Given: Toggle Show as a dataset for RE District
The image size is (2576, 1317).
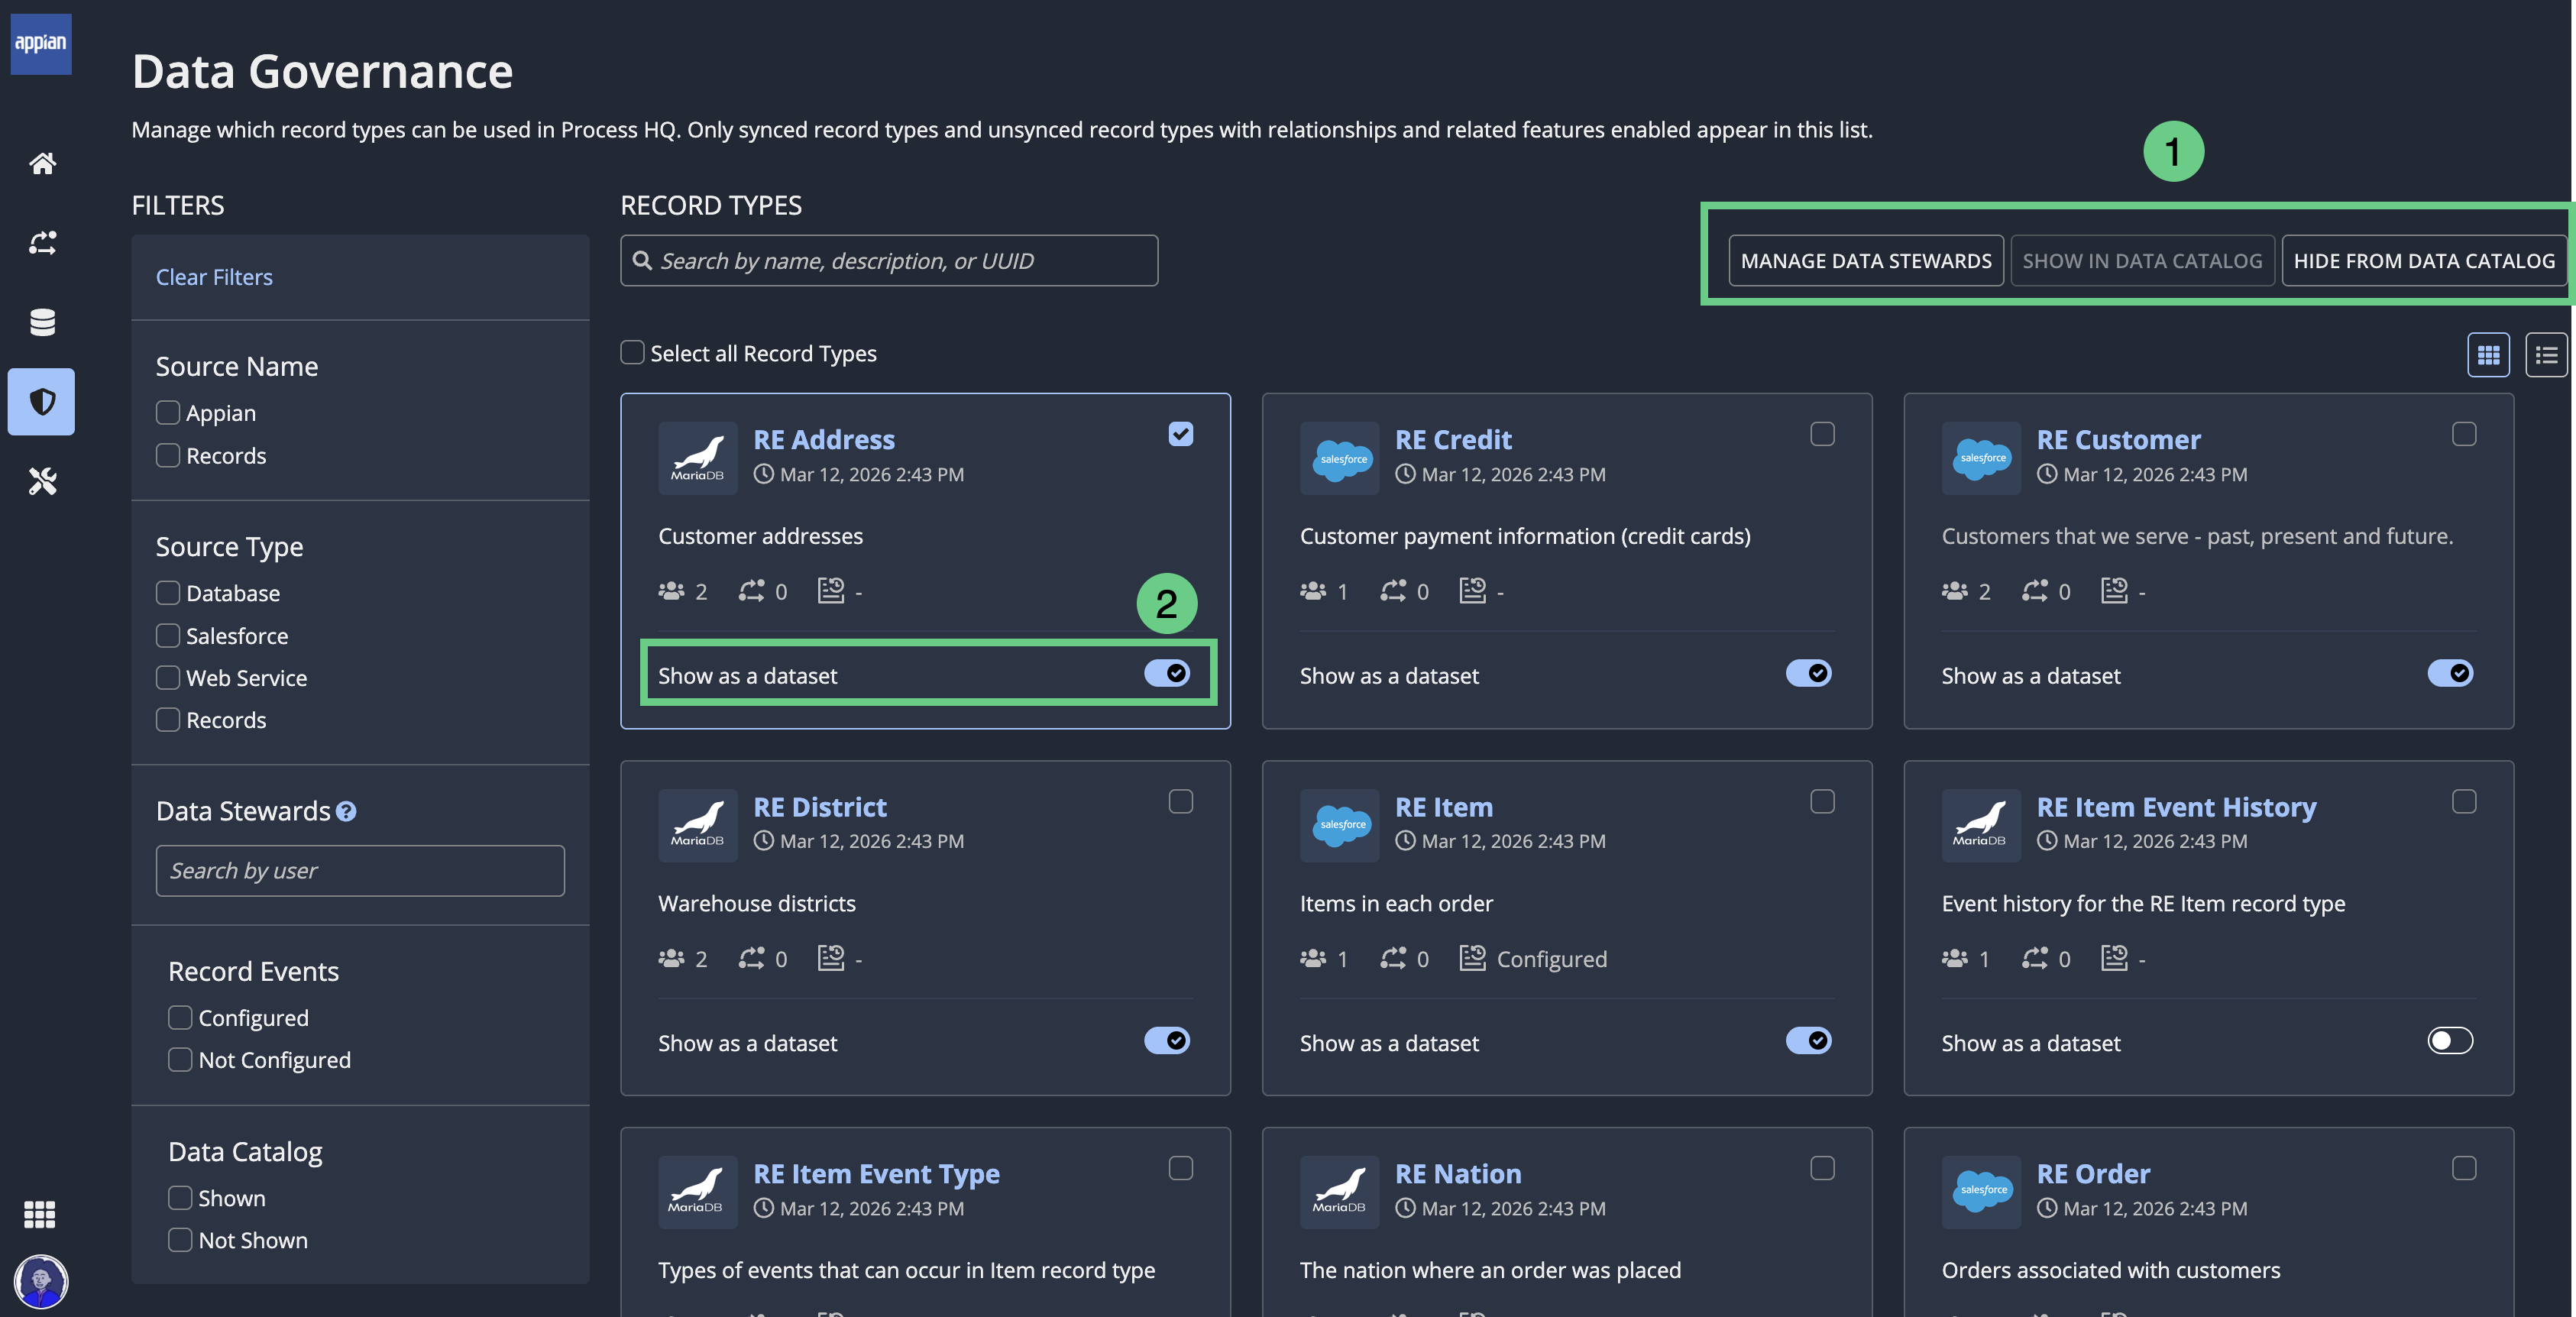Looking at the screenshot, I should (x=1167, y=1041).
